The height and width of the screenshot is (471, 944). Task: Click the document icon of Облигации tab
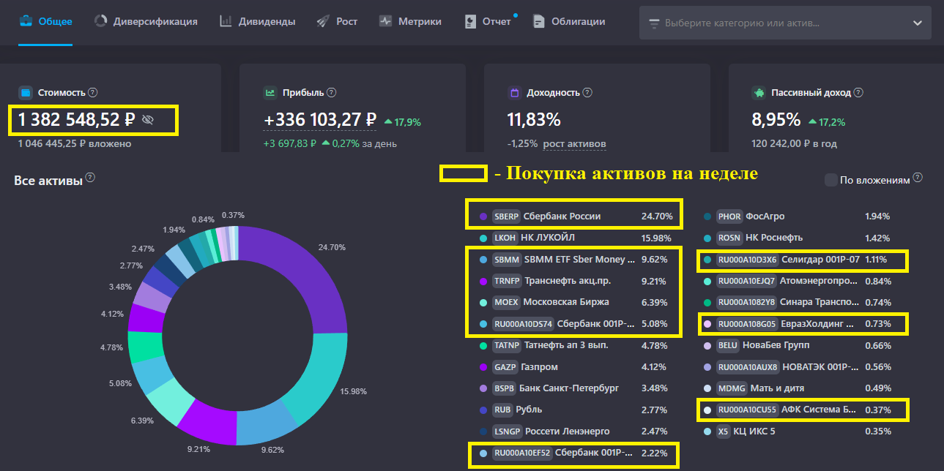tap(539, 22)
